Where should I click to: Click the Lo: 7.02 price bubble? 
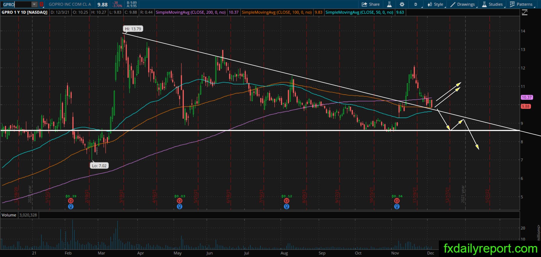(x=99, y=166)
